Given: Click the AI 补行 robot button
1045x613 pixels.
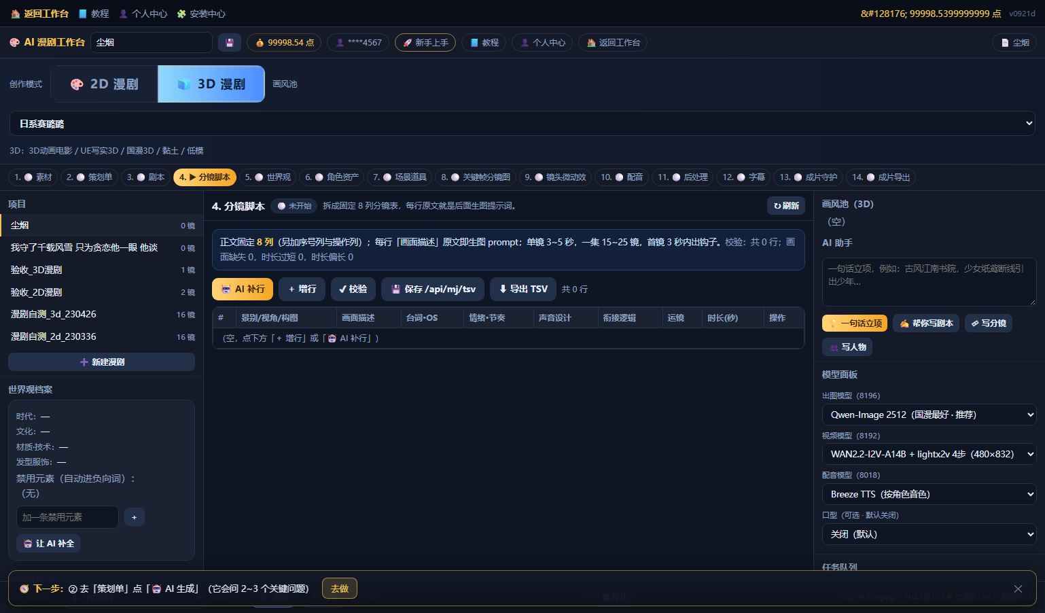Looking at the screenshot, I should pos(243,290).
